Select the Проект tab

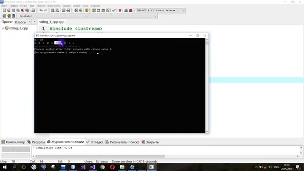pos(7,22)
